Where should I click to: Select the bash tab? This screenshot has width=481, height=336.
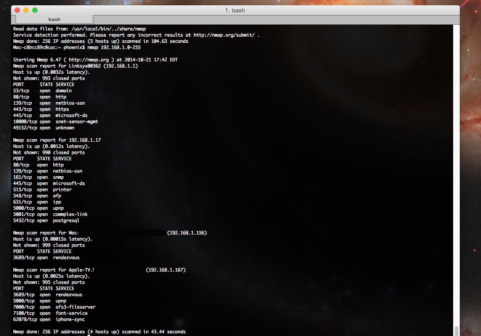point(54,19)
